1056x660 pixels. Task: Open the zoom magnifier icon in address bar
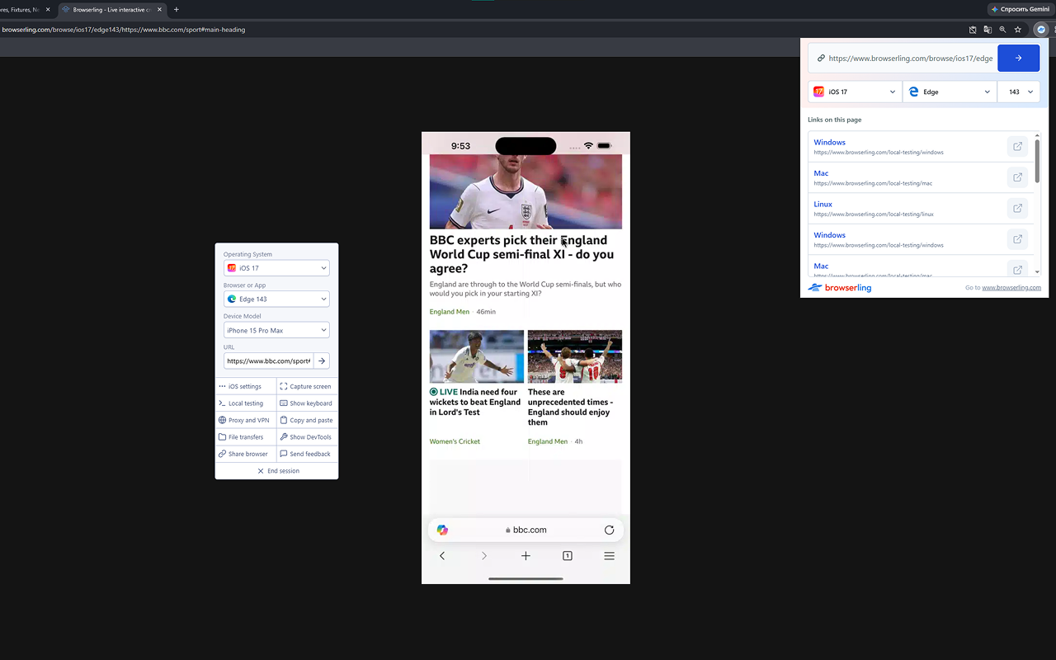(x=1002, y=30)
